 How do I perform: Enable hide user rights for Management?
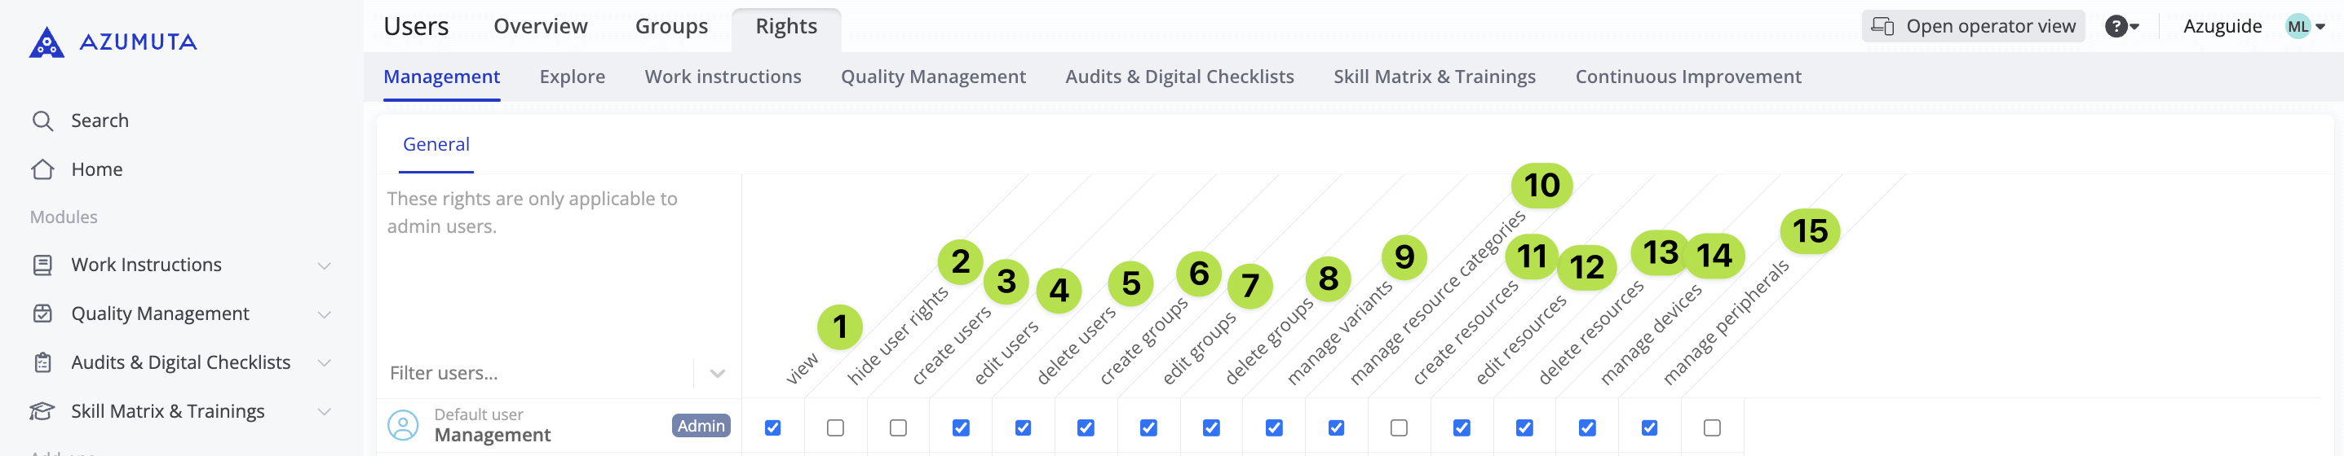(835, 427)
